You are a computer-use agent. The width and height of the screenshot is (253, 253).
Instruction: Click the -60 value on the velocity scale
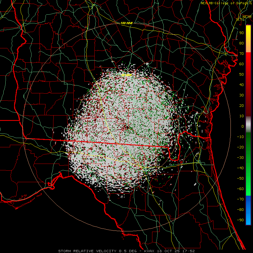[x=240, y=189]
